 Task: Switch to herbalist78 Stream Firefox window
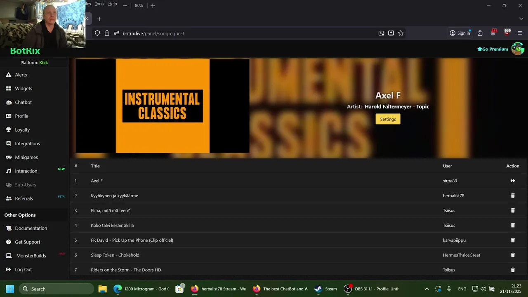click(x=219, y=289)
